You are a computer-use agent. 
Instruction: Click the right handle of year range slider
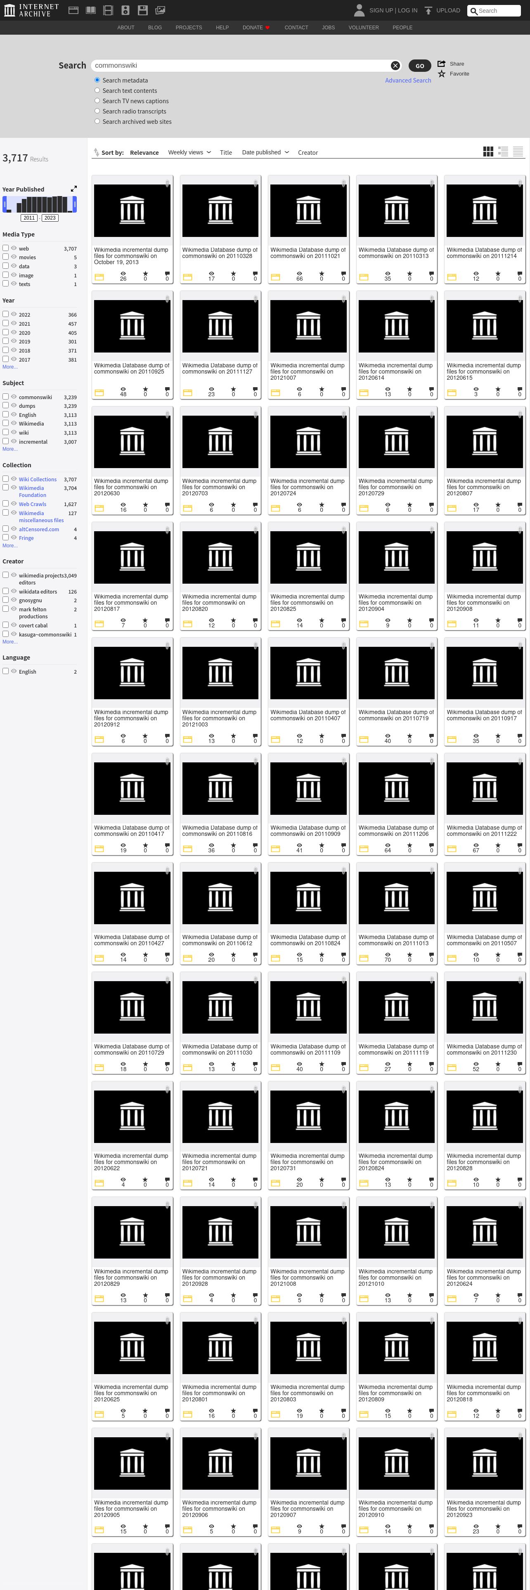(x=75, y=204)
